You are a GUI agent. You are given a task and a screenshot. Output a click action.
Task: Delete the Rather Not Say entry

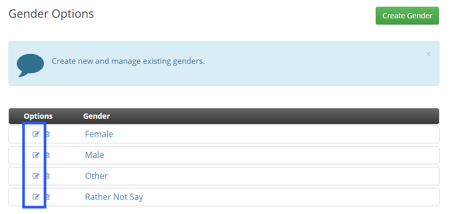click(48, 197)
